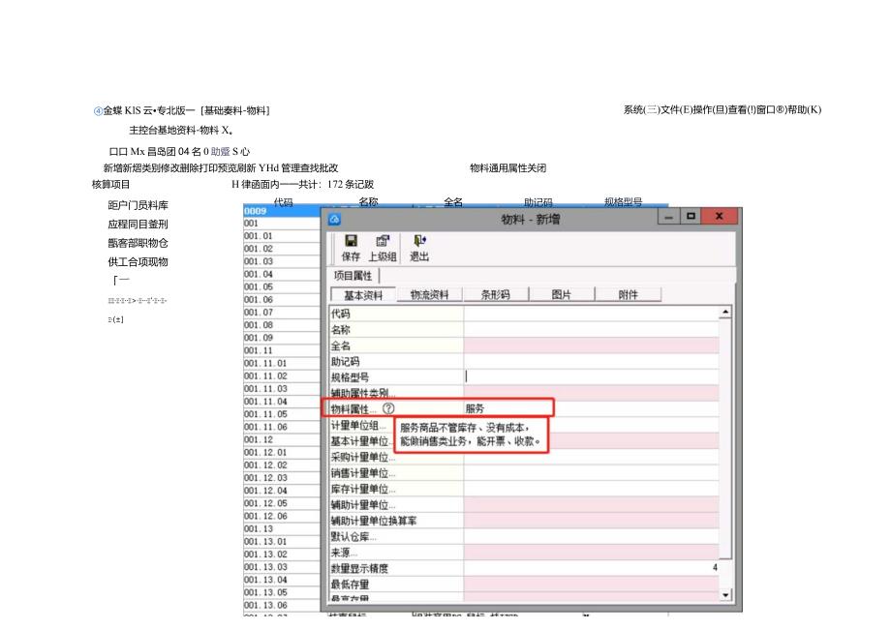Image resolution: width=891 pixels, height=630 pixels.
Task: Click the 保存 save icon
Action: (x=351, y=244)
